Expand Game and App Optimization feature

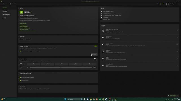coord(177,31)
